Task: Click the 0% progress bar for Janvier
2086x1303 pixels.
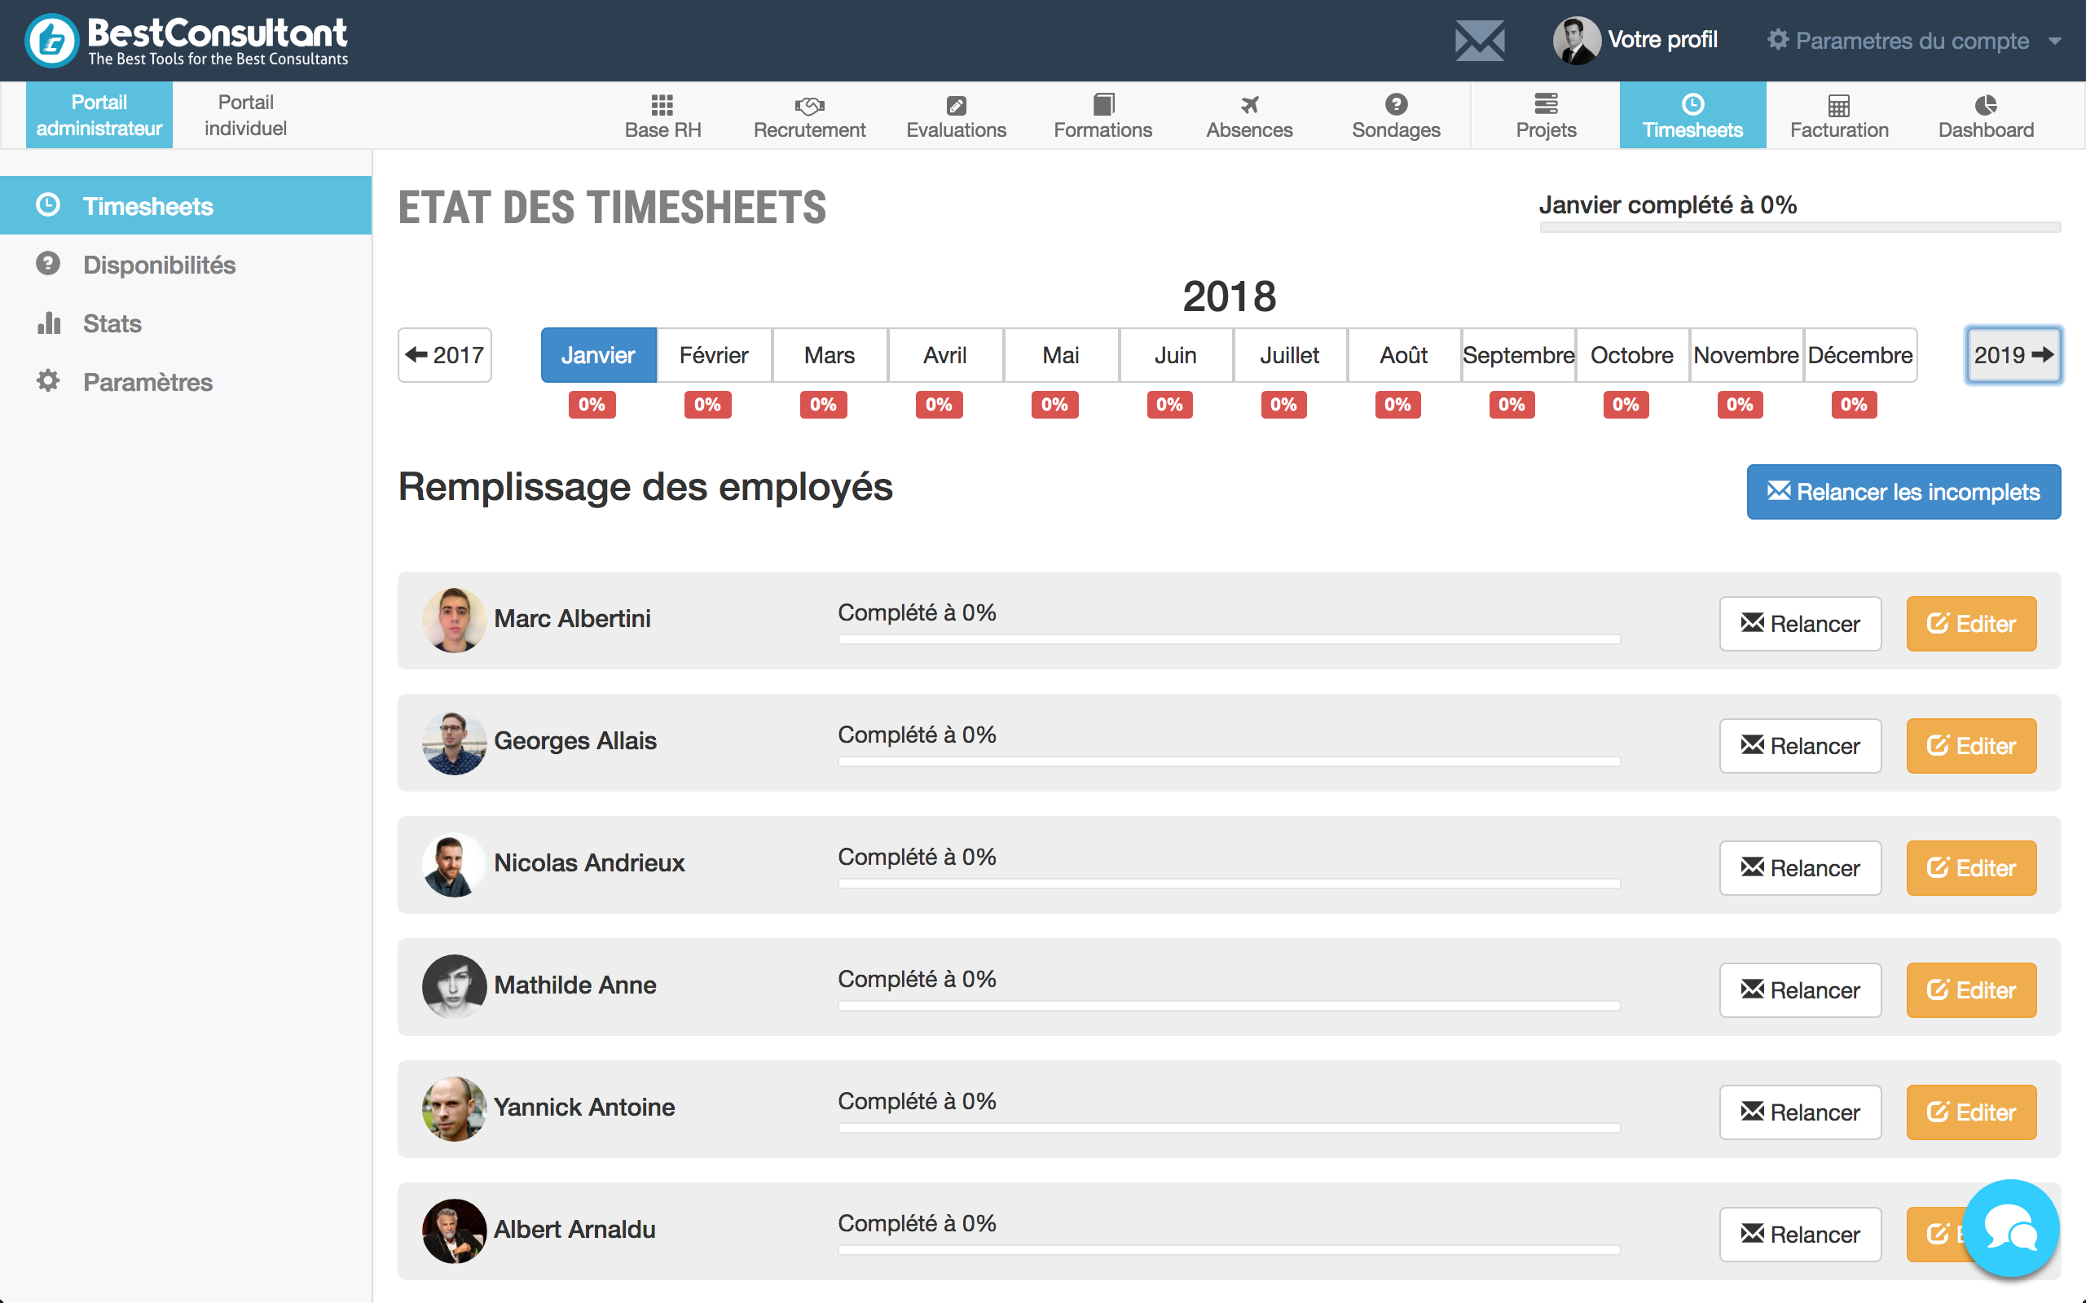Action: (x=596, y=402)
